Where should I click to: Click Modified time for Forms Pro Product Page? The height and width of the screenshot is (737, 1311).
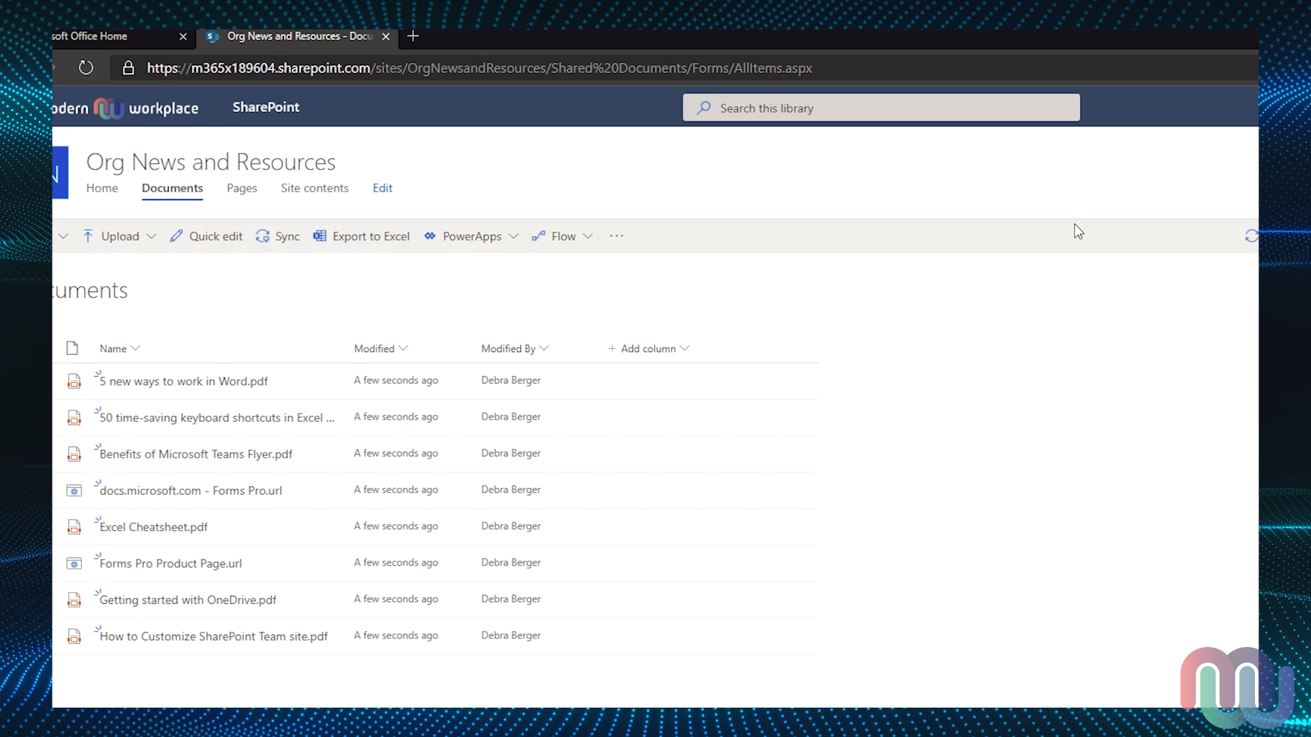coord(396,562)
